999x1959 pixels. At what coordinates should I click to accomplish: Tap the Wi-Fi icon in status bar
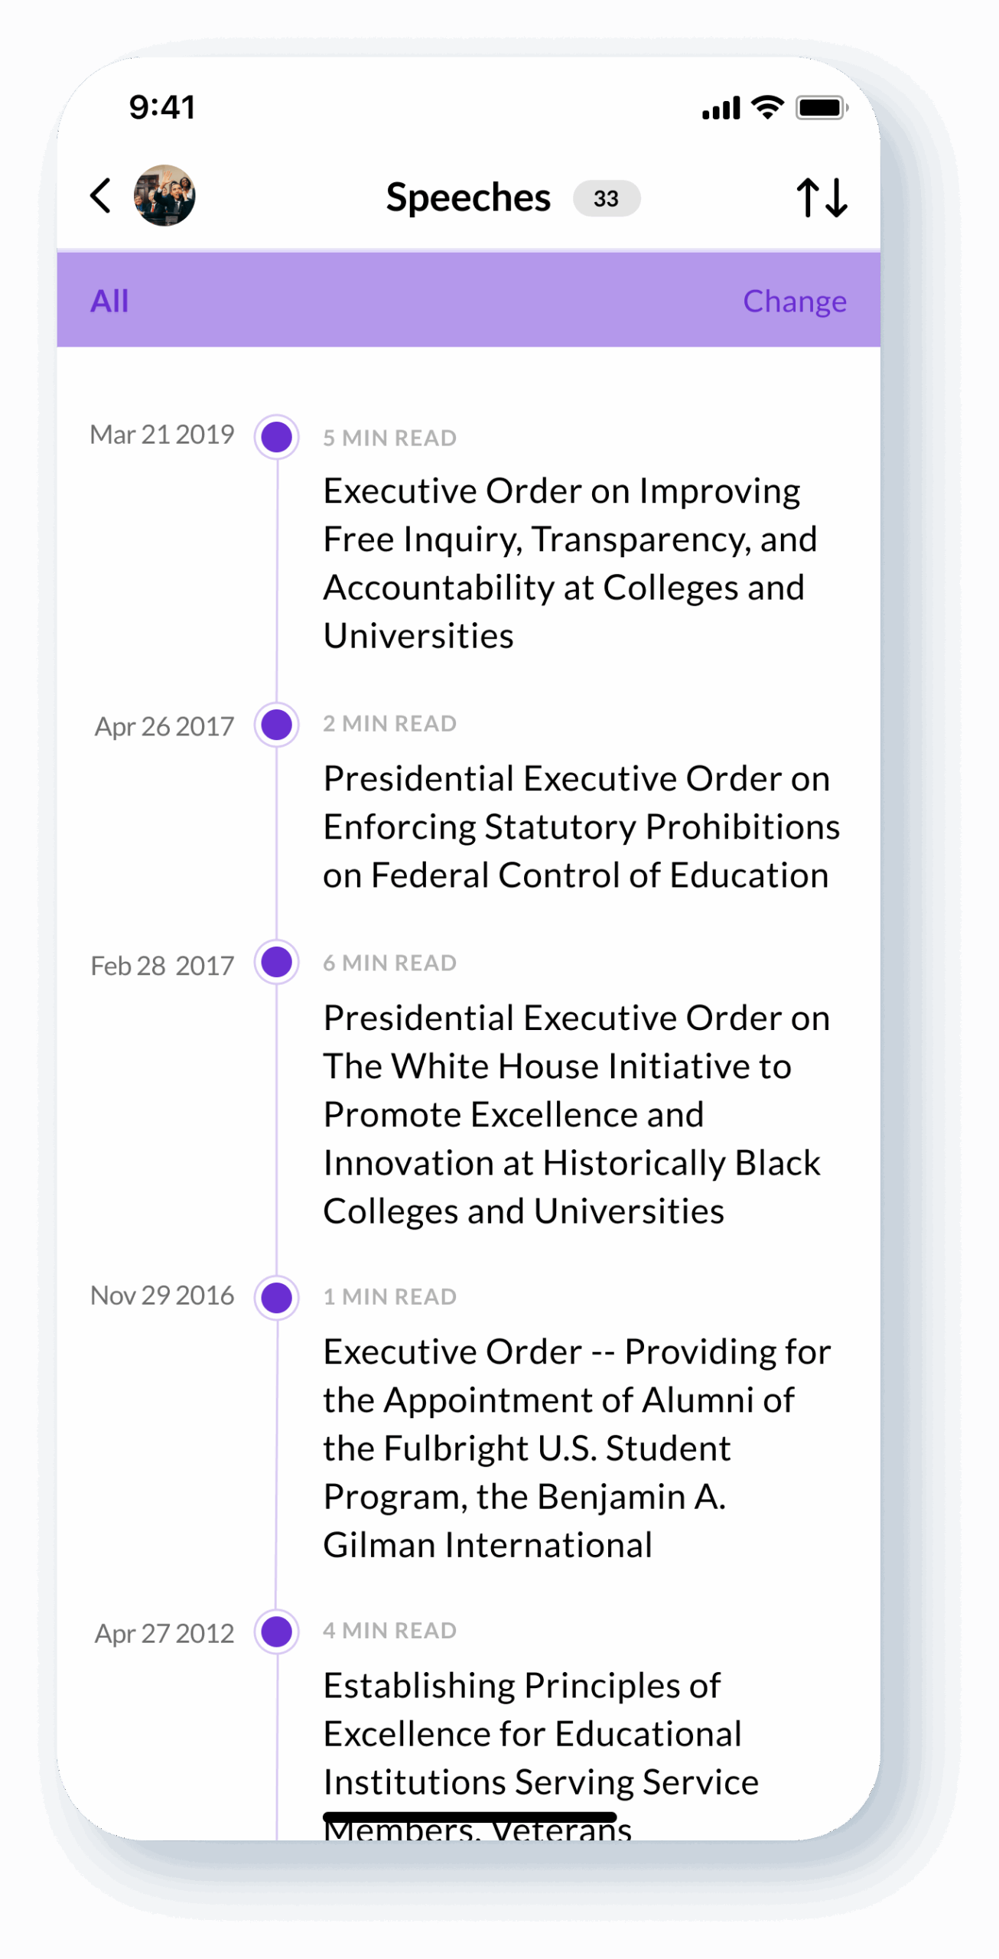point(767,107)
